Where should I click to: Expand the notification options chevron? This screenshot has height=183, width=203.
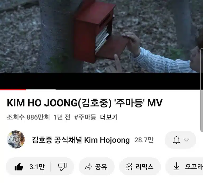click(x=187, y=140)
